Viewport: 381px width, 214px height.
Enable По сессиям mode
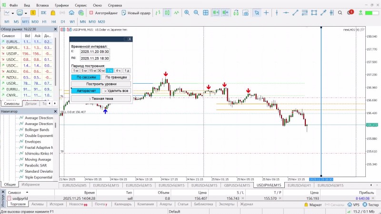point(86,77)
